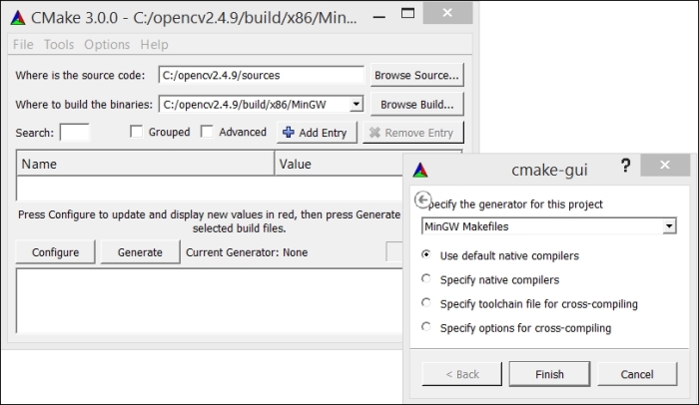
Task: Click the Current Generator: None label
Action: point(247,252)
